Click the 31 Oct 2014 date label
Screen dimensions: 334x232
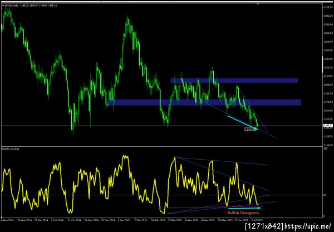[74, 220]
